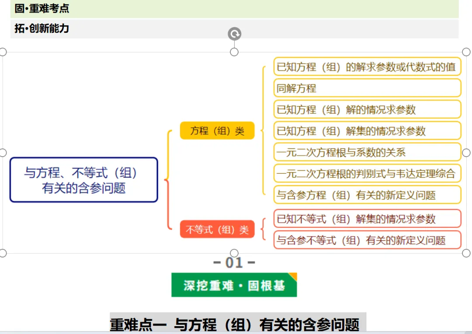Select the red 不等式（组）类 branch node
The width and height of the screenshot is (472, 334).
[217, 229]
